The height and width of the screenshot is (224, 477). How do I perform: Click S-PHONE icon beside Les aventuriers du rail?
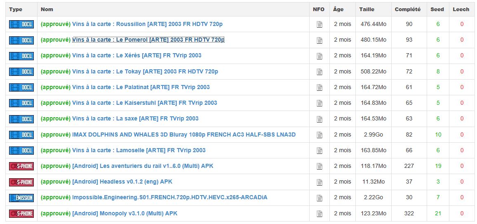[x=21, y=166]
